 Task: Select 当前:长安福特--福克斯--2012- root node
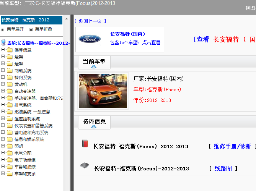click(x=39, y=43)
